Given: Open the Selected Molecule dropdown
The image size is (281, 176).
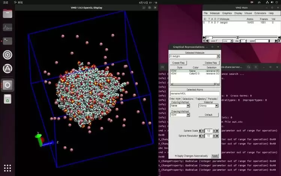Looking at the screenshot, I should 194,56.
